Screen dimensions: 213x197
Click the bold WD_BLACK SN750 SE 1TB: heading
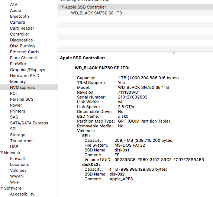102,68
